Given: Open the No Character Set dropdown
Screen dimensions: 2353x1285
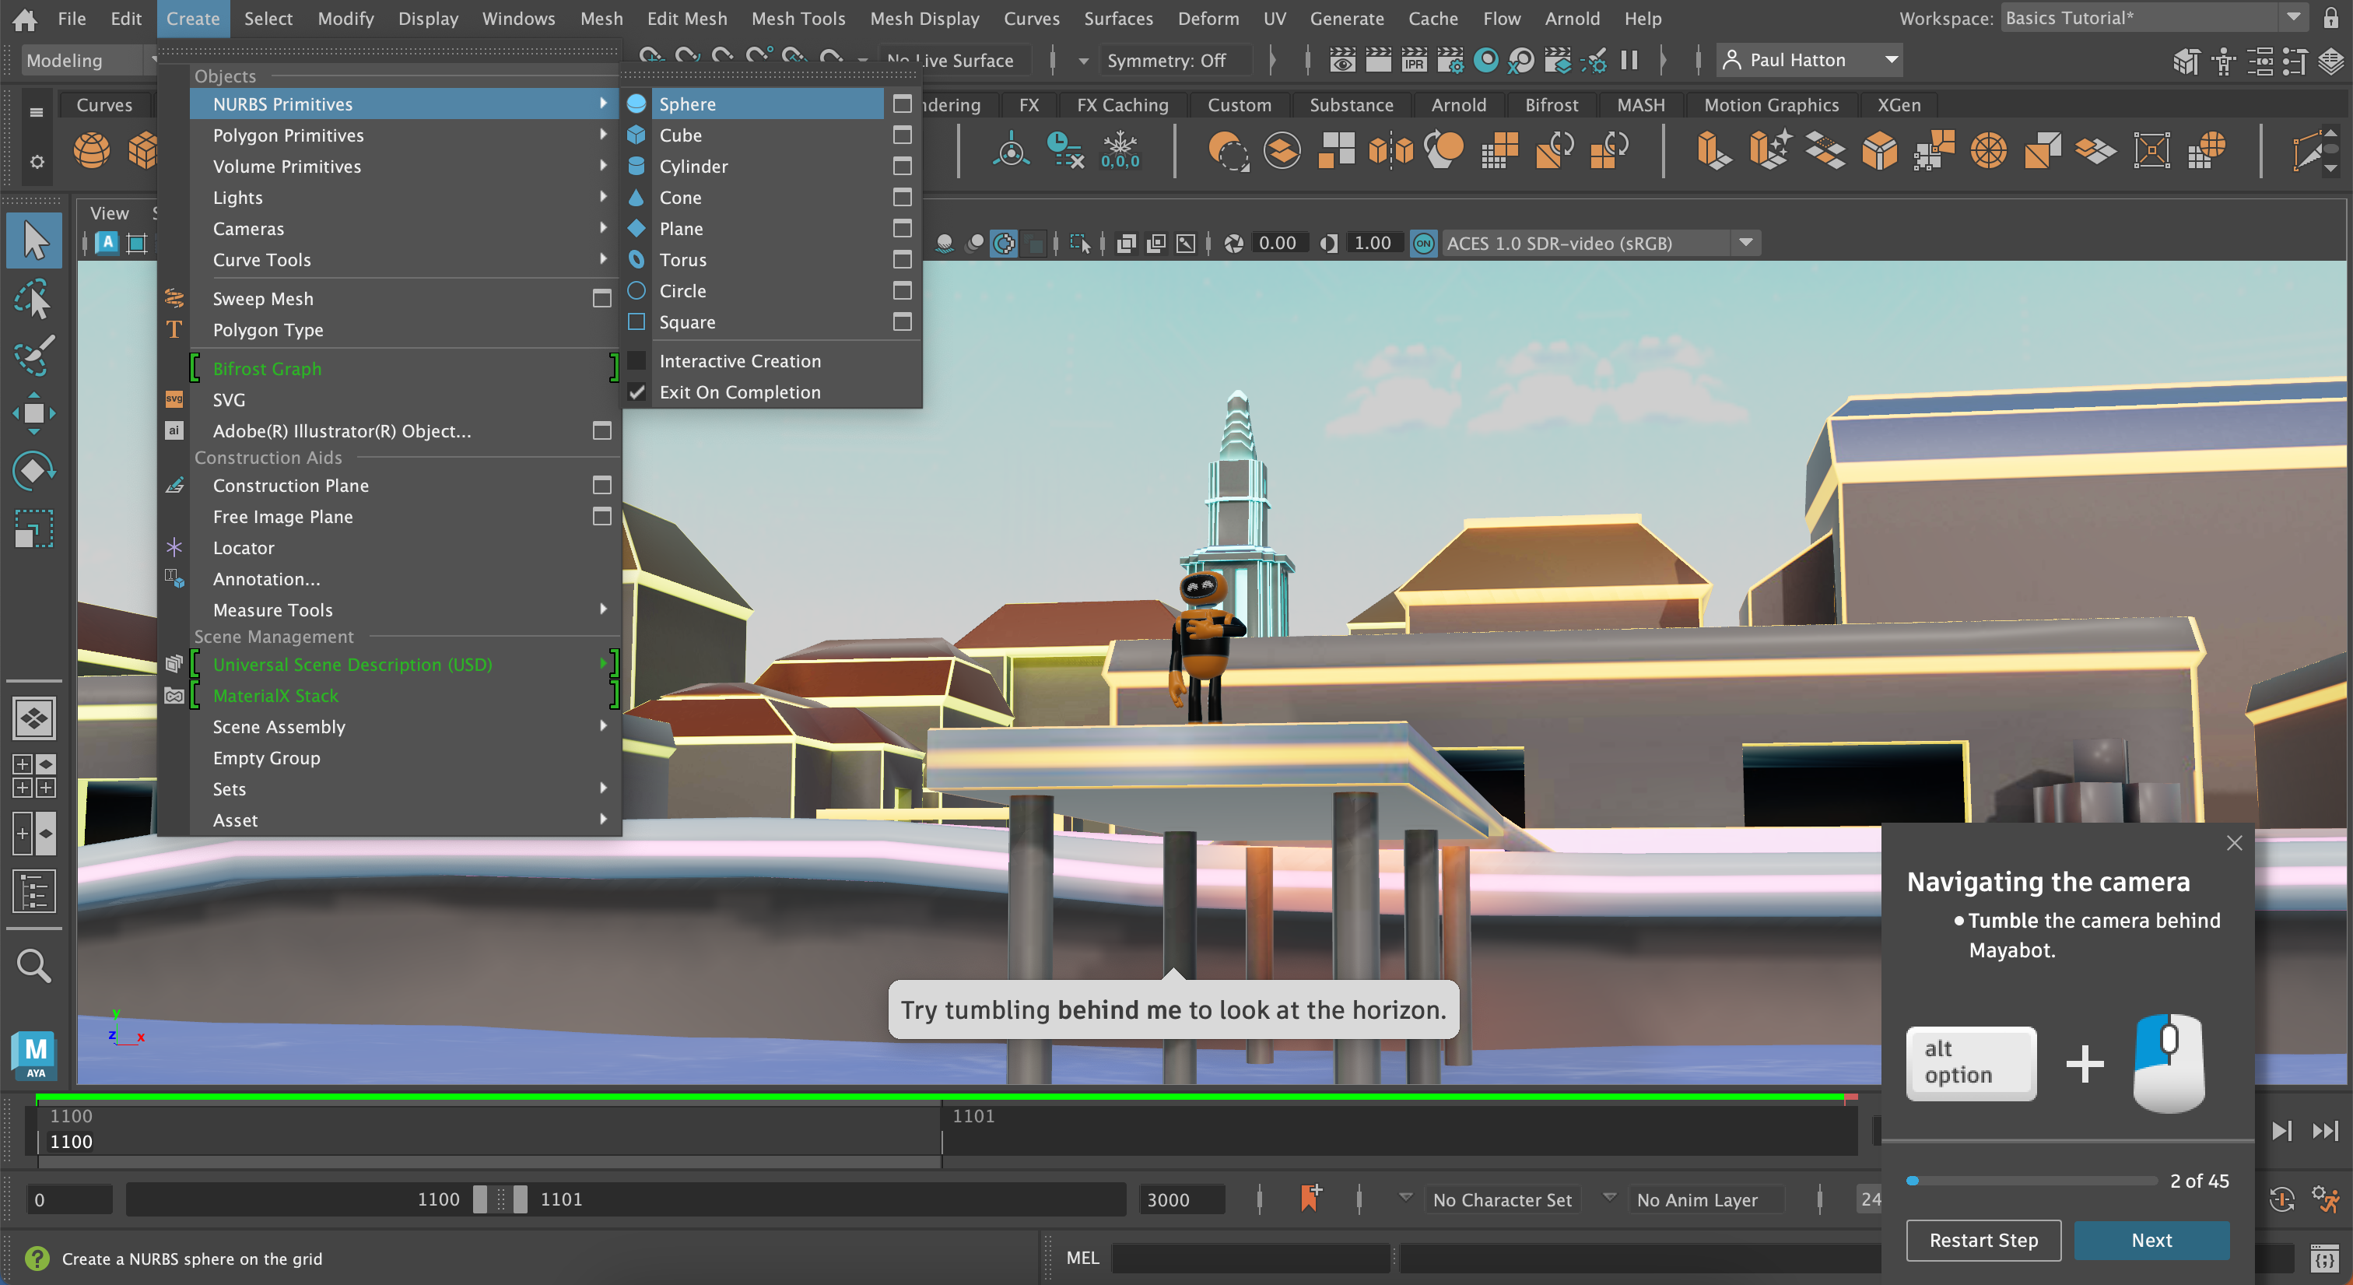Looking at the screenshot, I should pos(1502,1200).
